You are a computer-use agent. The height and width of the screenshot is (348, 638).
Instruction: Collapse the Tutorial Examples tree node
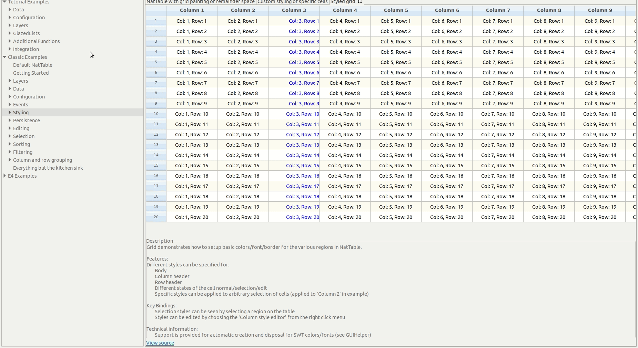point(4,2)
